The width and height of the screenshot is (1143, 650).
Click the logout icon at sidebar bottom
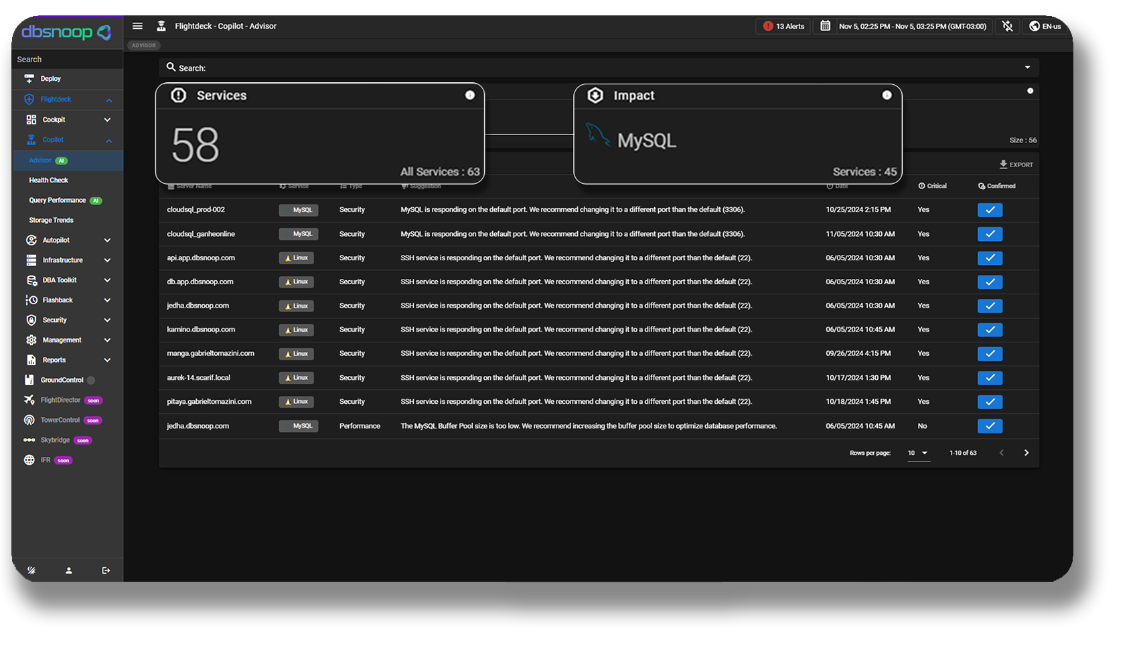[106, 570]
